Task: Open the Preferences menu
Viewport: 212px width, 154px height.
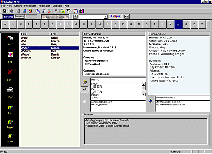Action: [30, 6]
